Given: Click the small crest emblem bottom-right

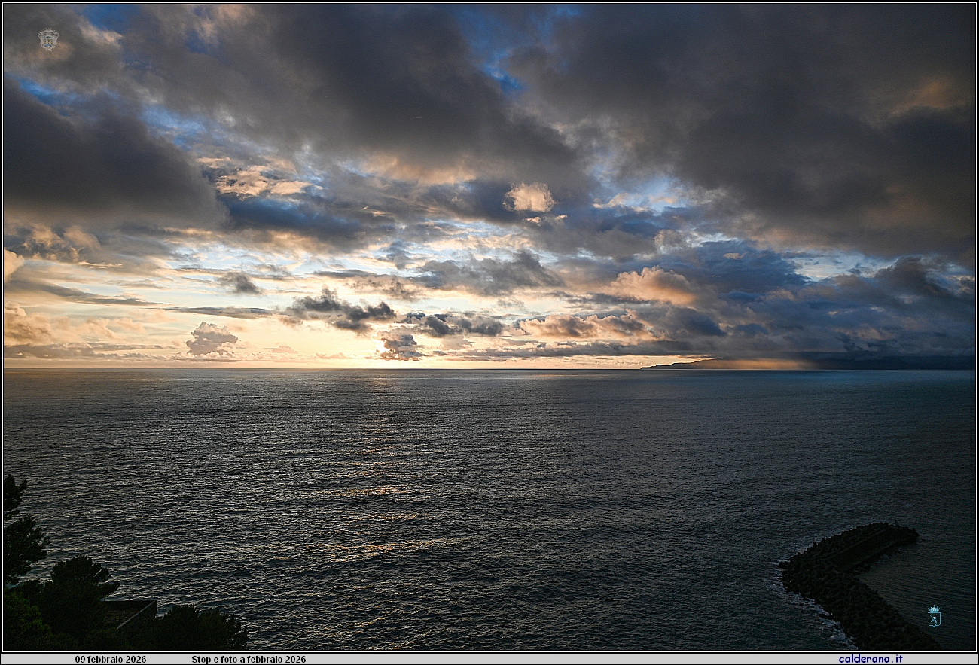Looking at the screenshot, I should click(934, 615).
